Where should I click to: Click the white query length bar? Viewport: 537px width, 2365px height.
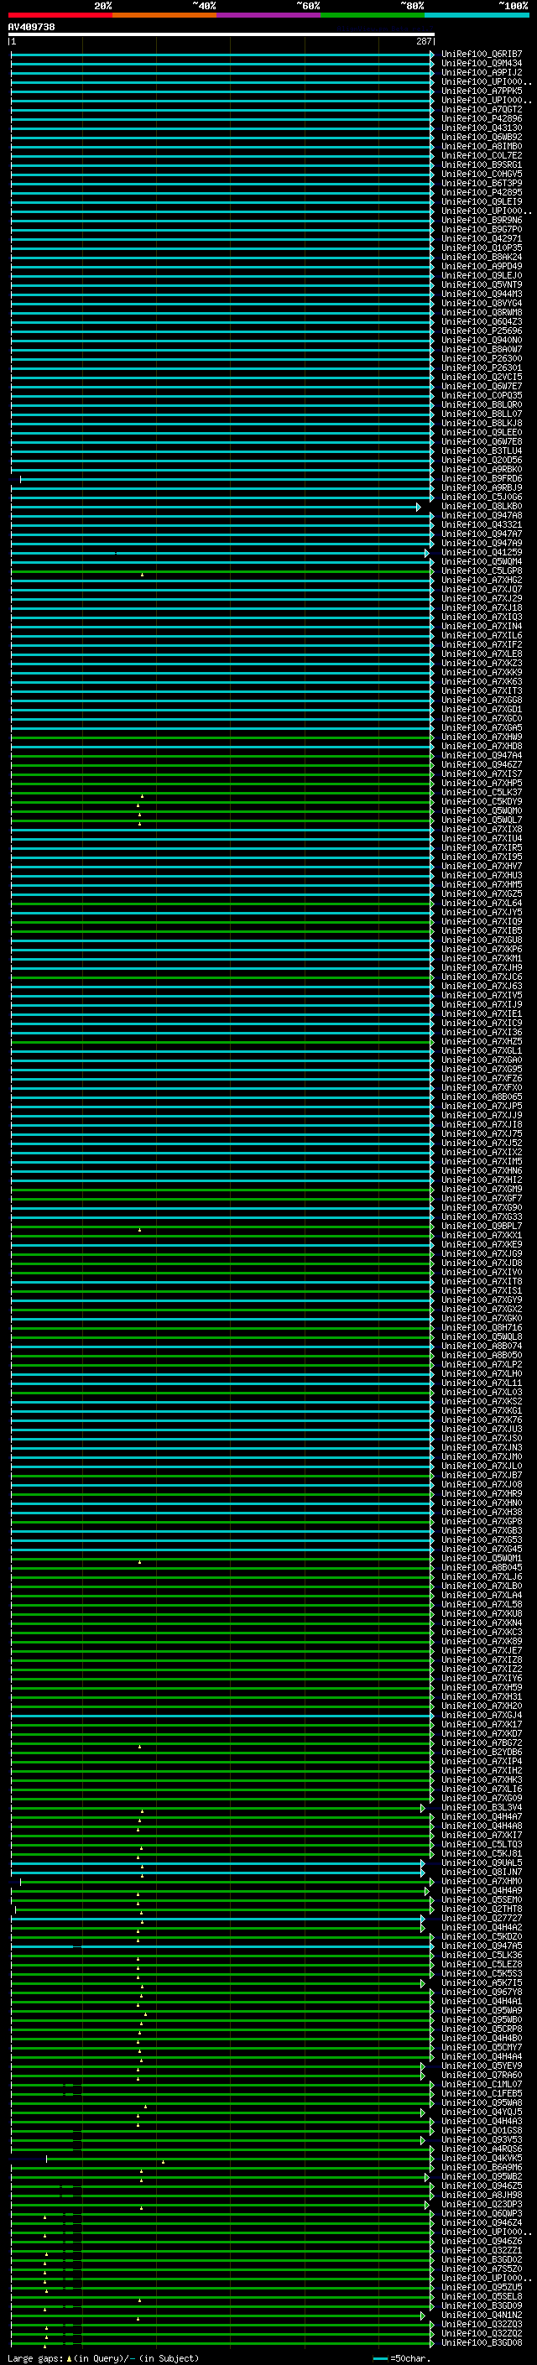click(221, 34)
